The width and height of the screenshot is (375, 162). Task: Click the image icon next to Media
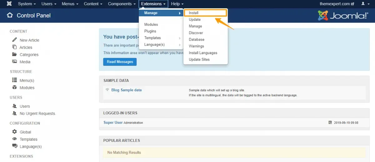(x=14, y=61)
